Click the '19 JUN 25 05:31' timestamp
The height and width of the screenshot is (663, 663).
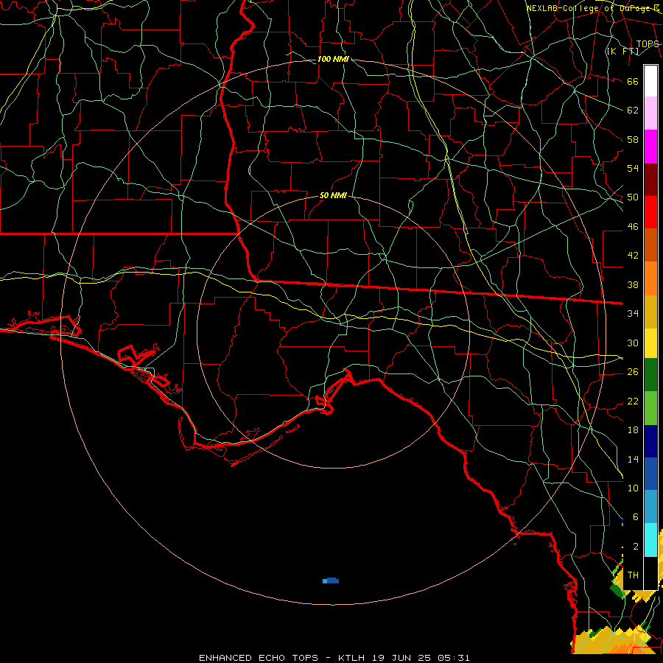(421, 658)
